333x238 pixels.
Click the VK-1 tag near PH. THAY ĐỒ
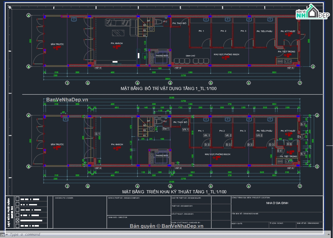coord(185,130)
